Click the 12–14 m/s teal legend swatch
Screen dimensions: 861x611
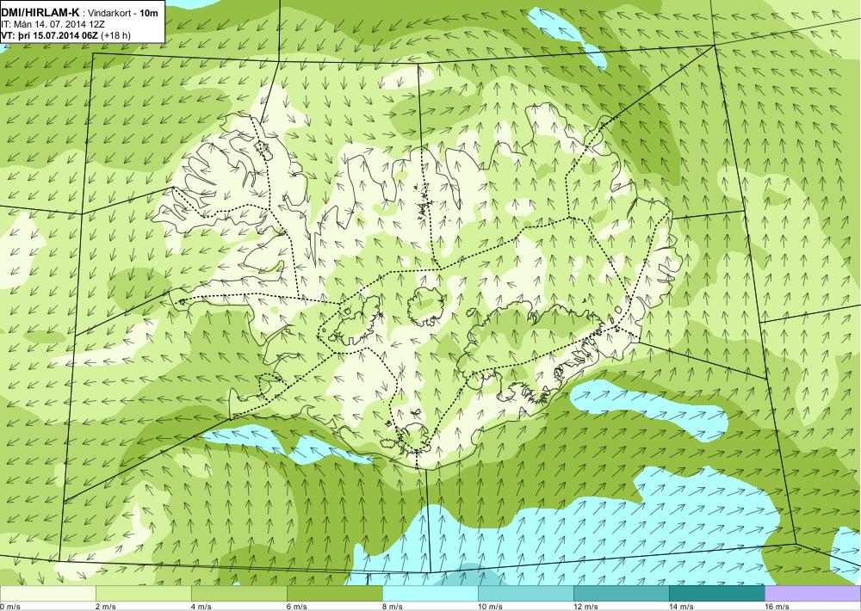(621, 594)
